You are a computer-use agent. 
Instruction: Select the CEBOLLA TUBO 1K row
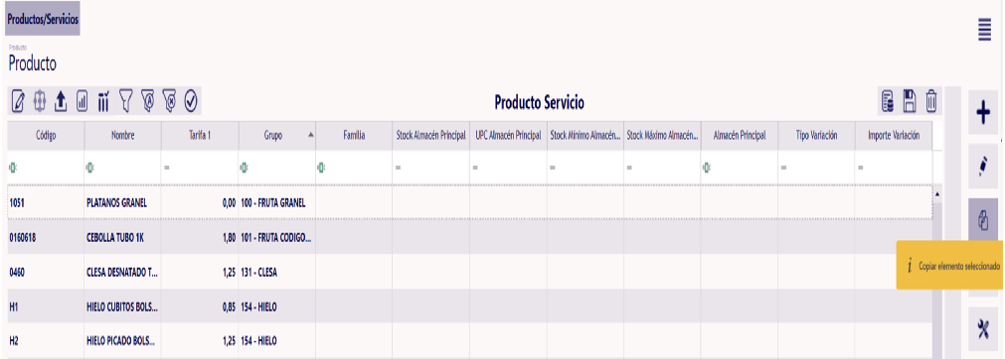point(469,237)
